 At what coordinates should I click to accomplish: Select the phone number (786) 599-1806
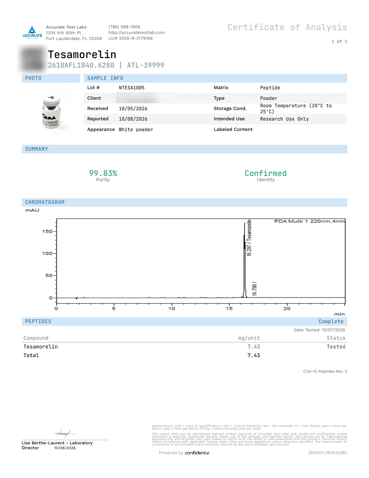point(124,27)
